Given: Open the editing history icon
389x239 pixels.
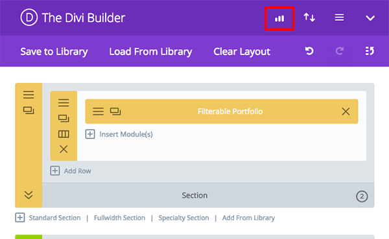Looking at the screenshot, I should [x=370, y=51].
